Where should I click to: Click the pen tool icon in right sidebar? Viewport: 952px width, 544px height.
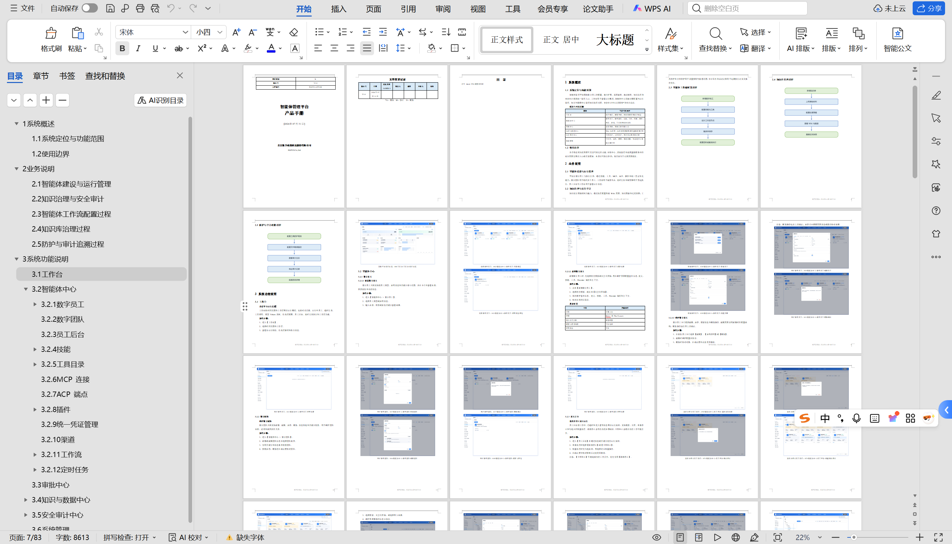tap(936, 95)
